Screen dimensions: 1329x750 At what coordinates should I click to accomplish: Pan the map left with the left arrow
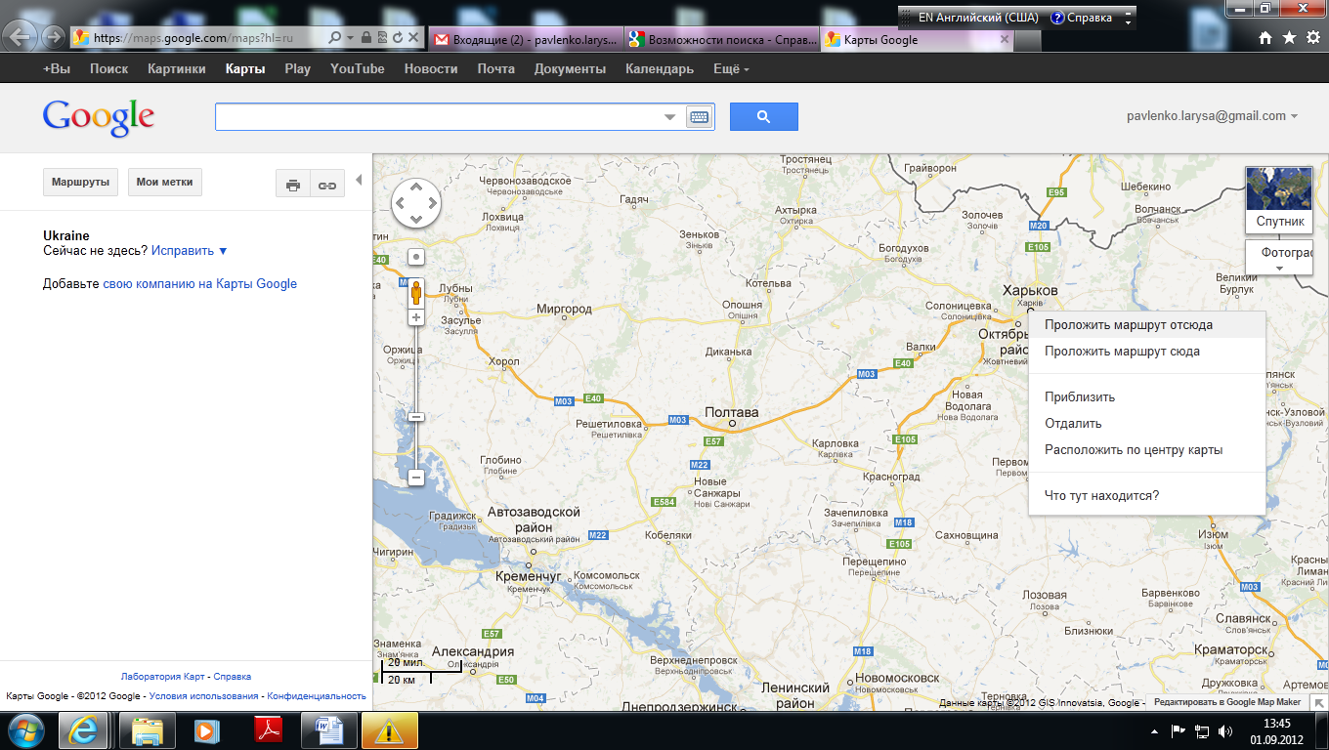400,204
